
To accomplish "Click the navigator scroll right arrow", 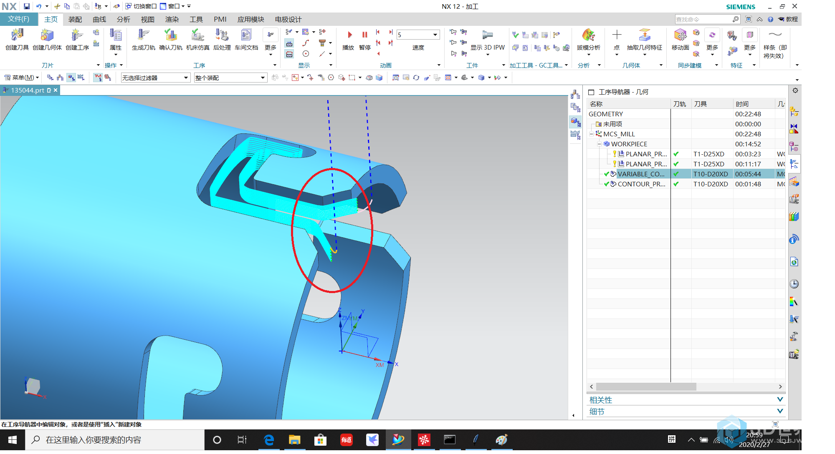I will pyautogui.click(x=780, y=387).
